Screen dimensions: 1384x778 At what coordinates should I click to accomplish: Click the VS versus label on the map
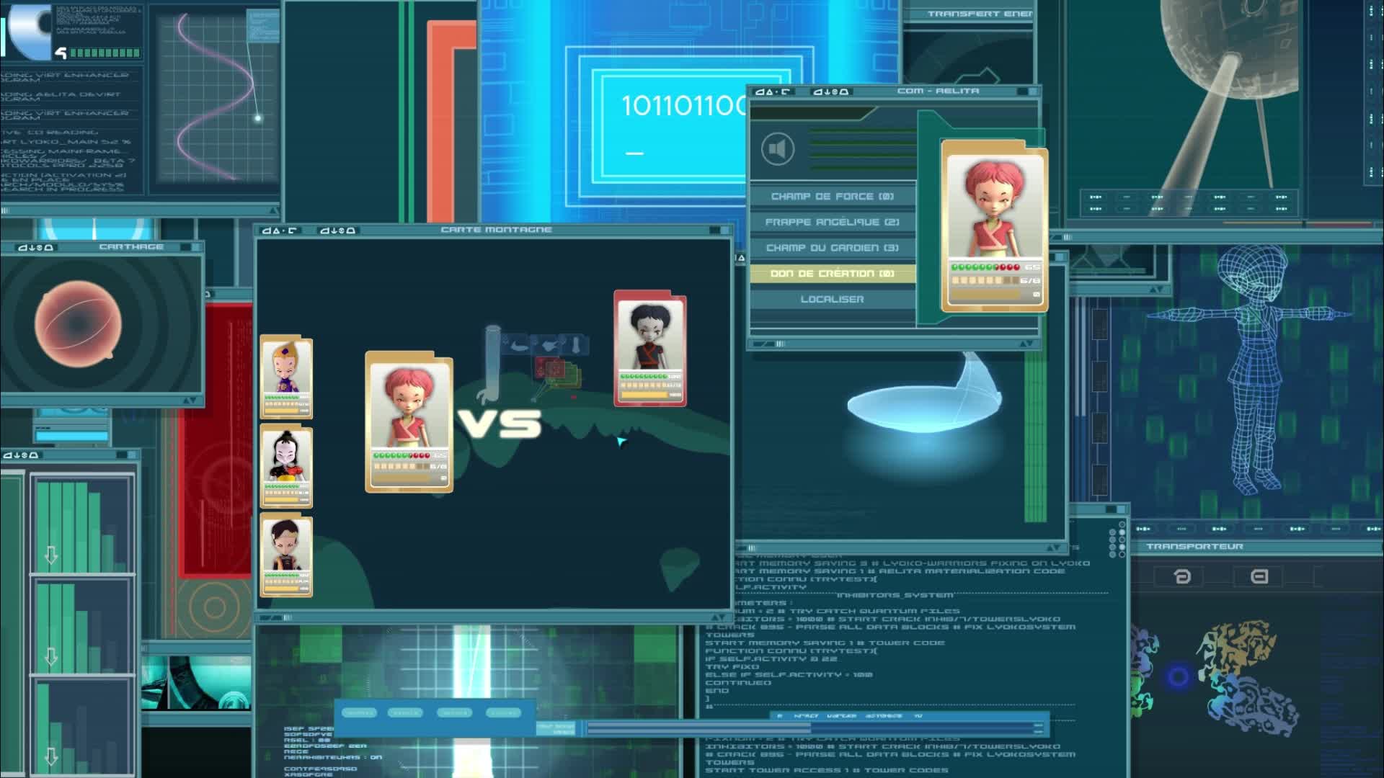click(x=500, y=424)
